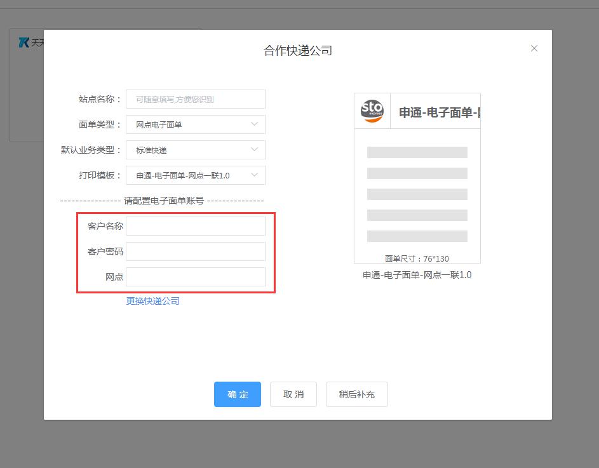Expand the 默认业务类型 dropdown
The height and width of the screenshot is (468, 599).
coord(195,150)
